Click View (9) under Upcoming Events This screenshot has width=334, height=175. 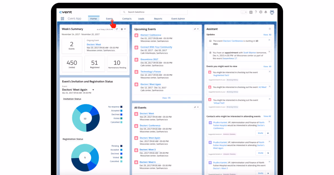tap(166, 98)
